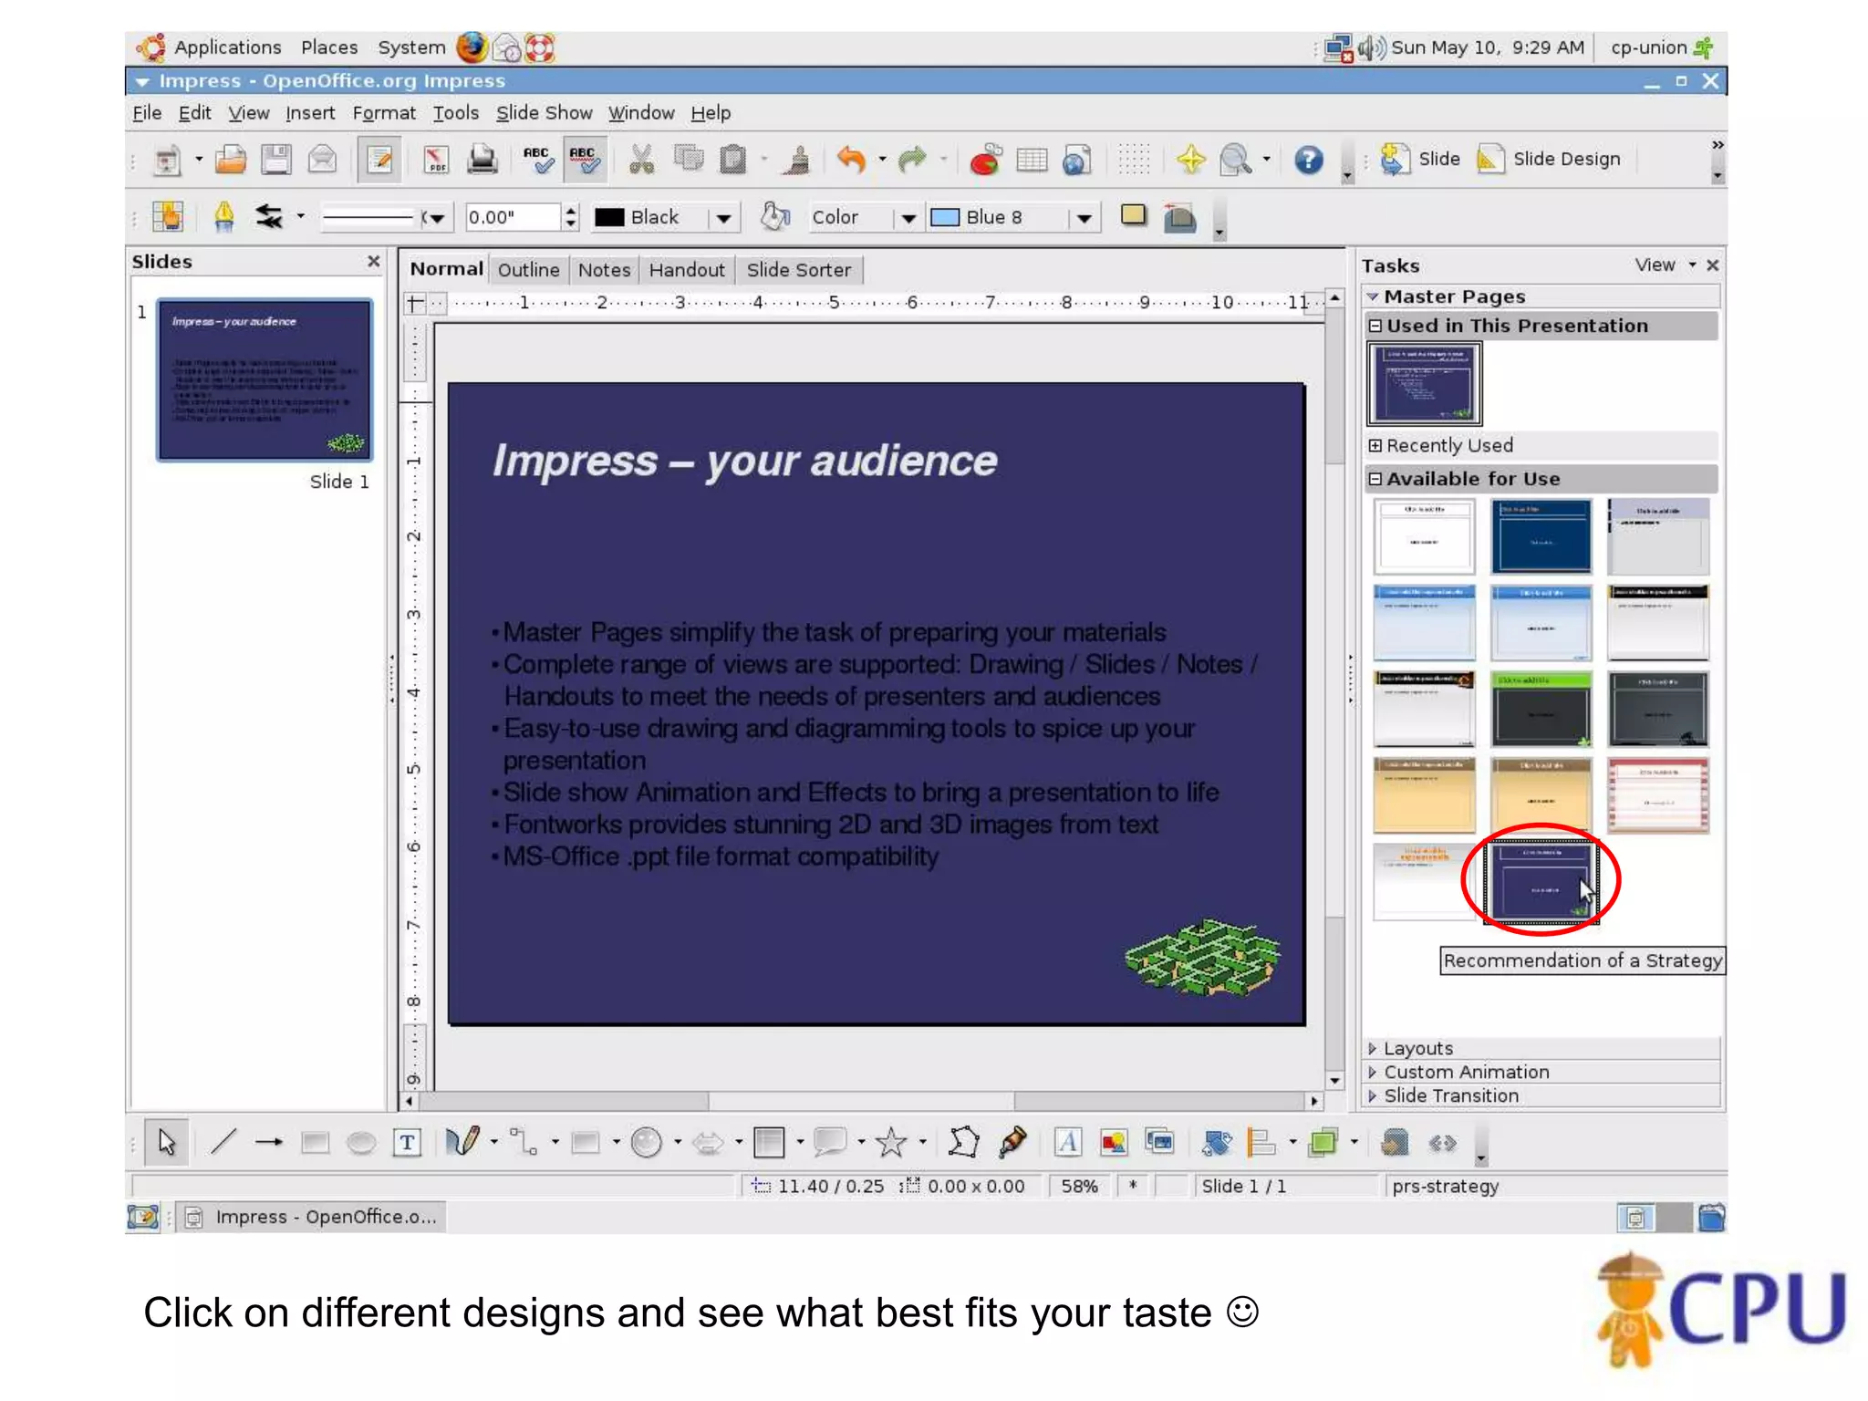Open the Tools menu
This screenshot has height=1401, width=1868.
point(455,113)
